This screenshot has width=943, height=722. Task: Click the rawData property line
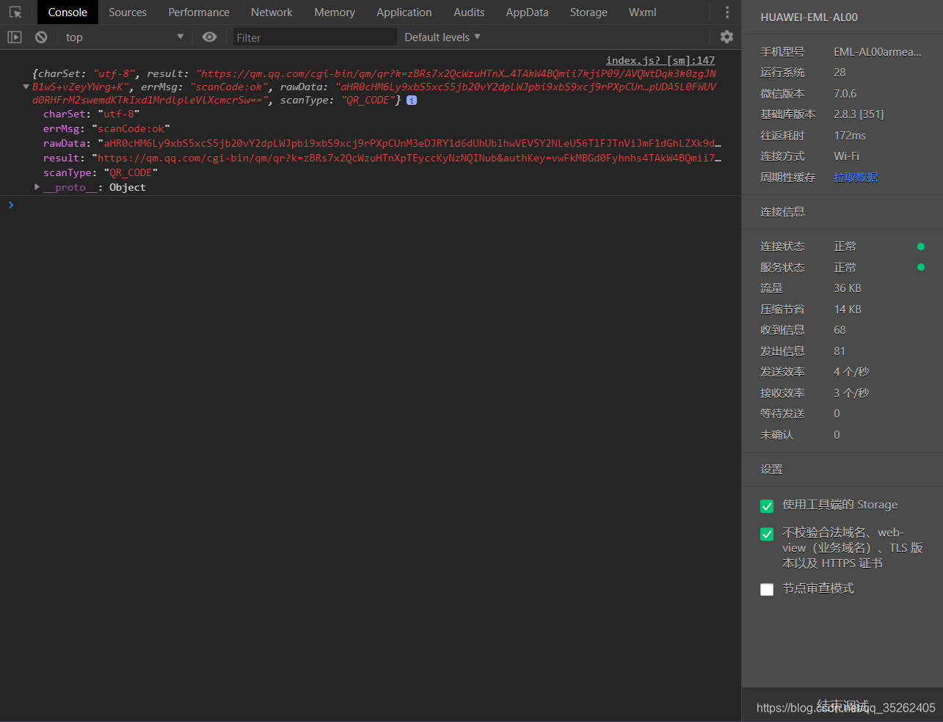[x=382, y=143]
